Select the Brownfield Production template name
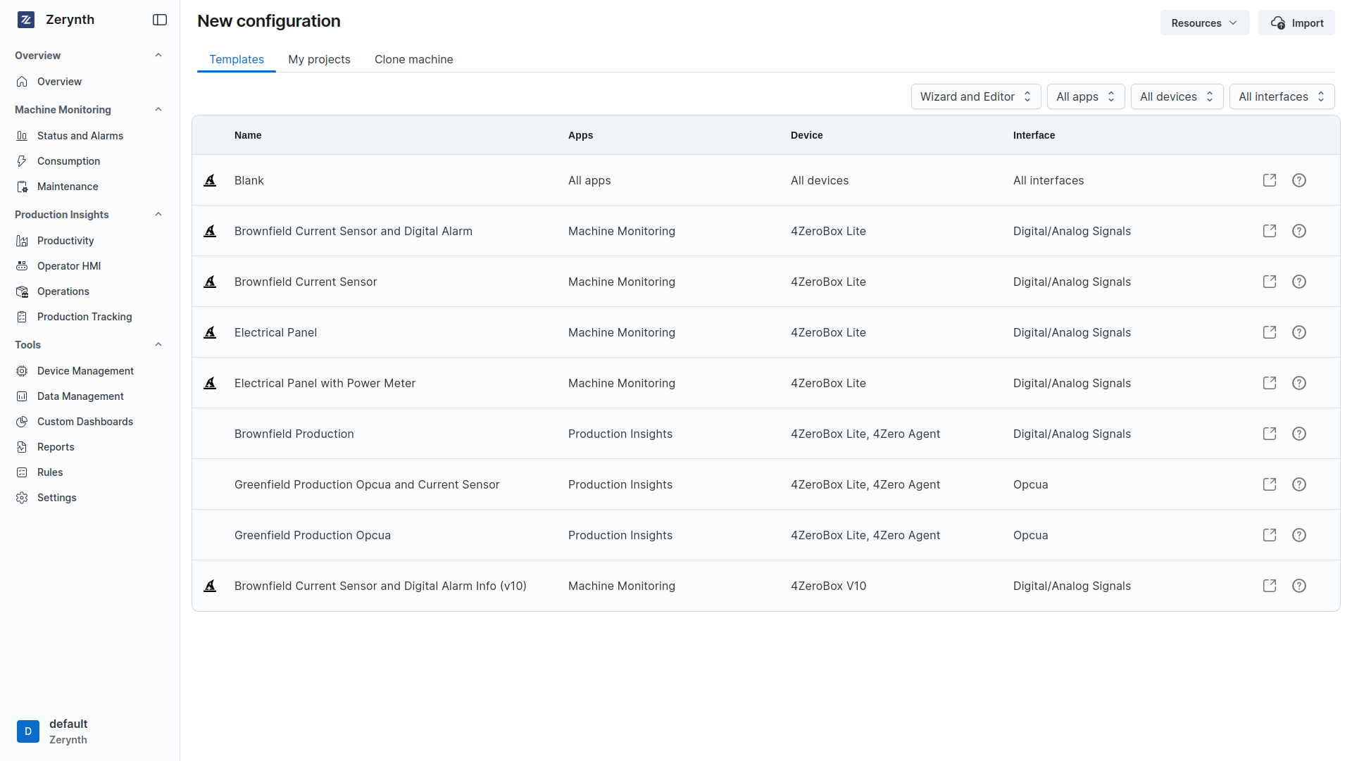 [294, 434]
